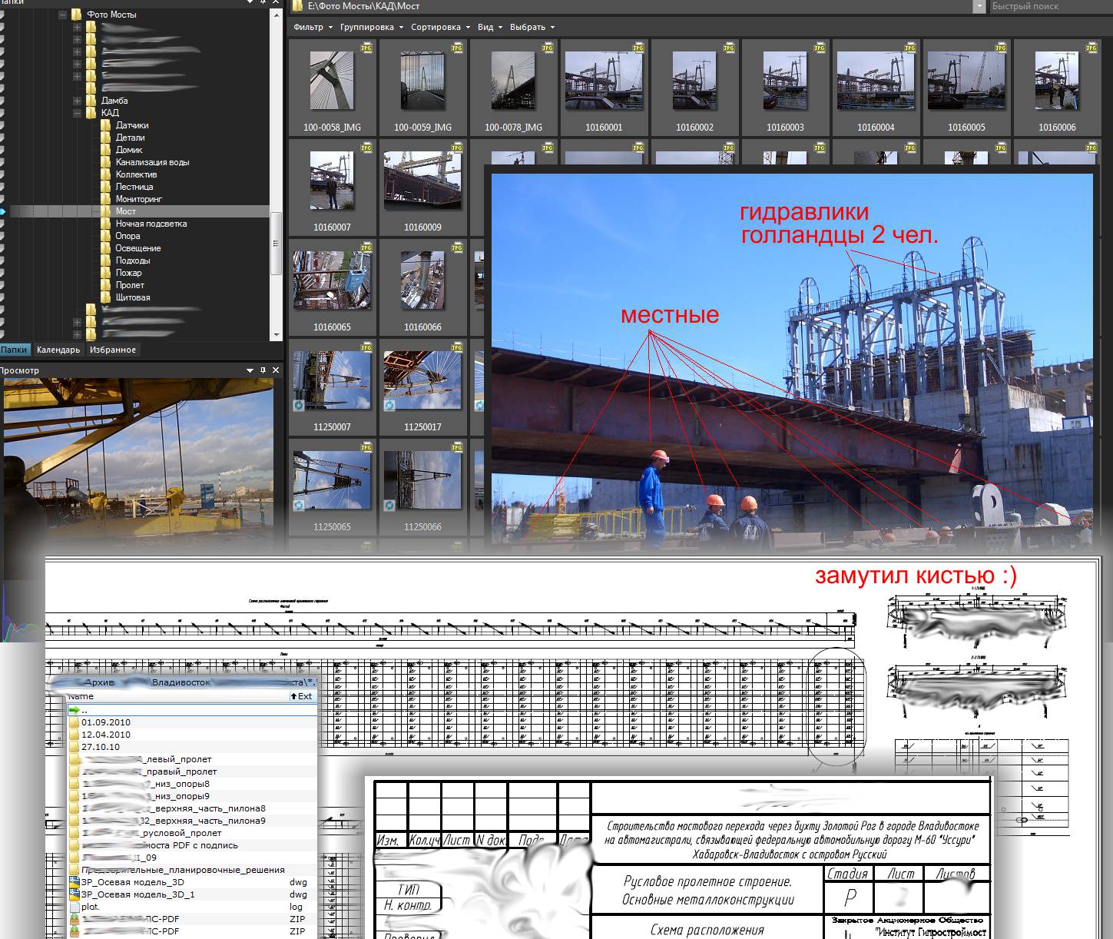Collapse the КАД folder tree node
This screenshot has width=1113, height=939.
78,113
